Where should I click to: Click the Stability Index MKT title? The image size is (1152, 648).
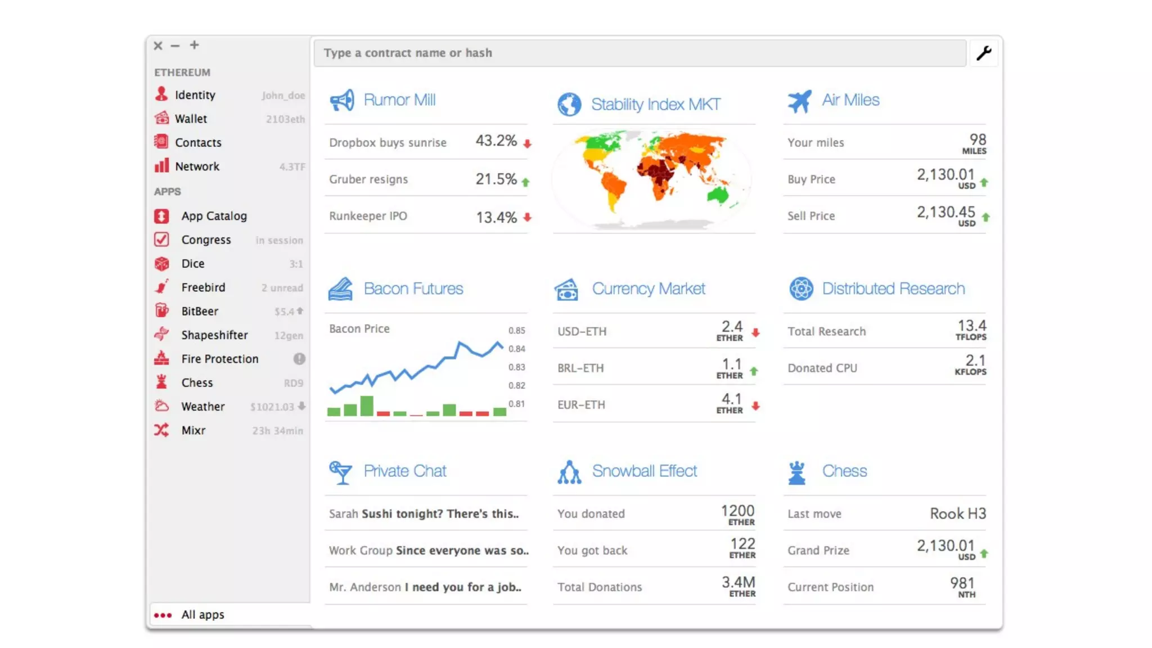click(655, 105)
